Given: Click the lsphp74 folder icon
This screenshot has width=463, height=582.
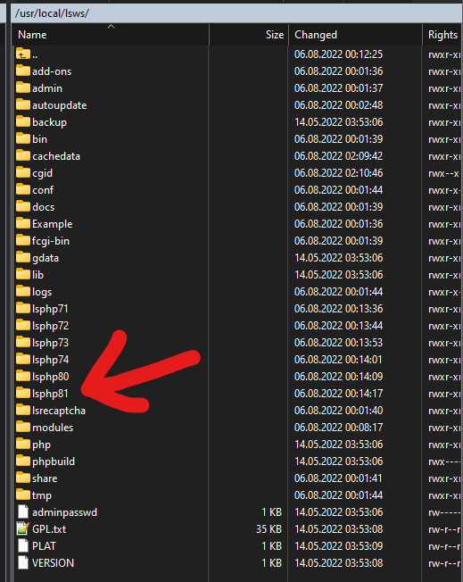Looking at the screenshot, I should tap(23, 359).
